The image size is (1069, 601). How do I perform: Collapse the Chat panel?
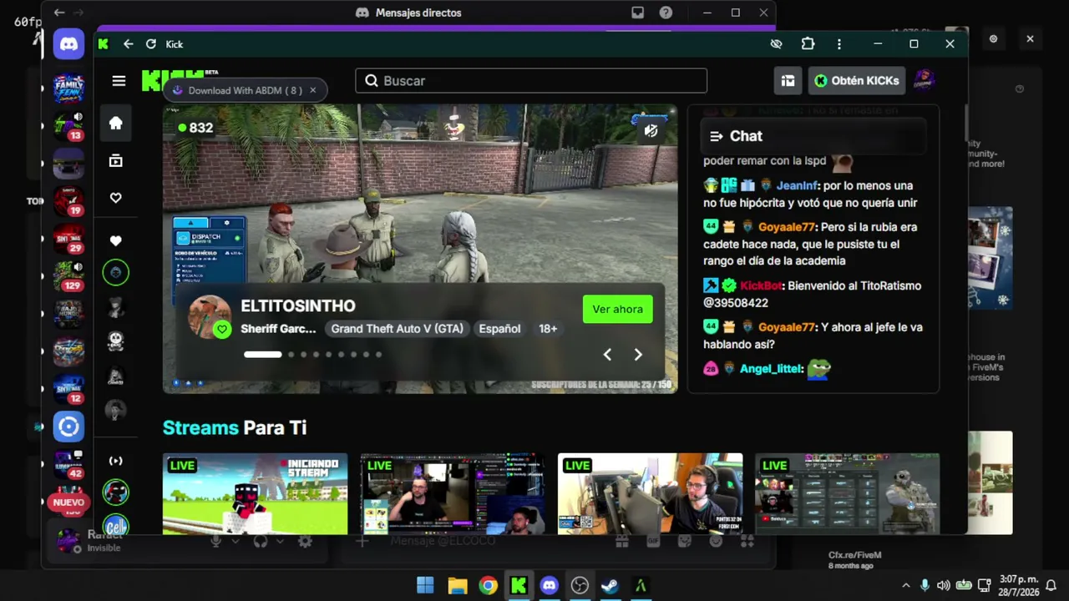pyautogui.click(x=716, y=136)
